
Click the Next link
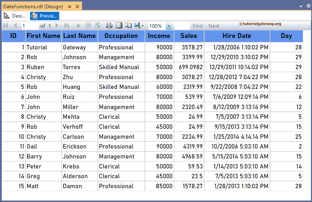pyautogui.click(x=214, y=26)
